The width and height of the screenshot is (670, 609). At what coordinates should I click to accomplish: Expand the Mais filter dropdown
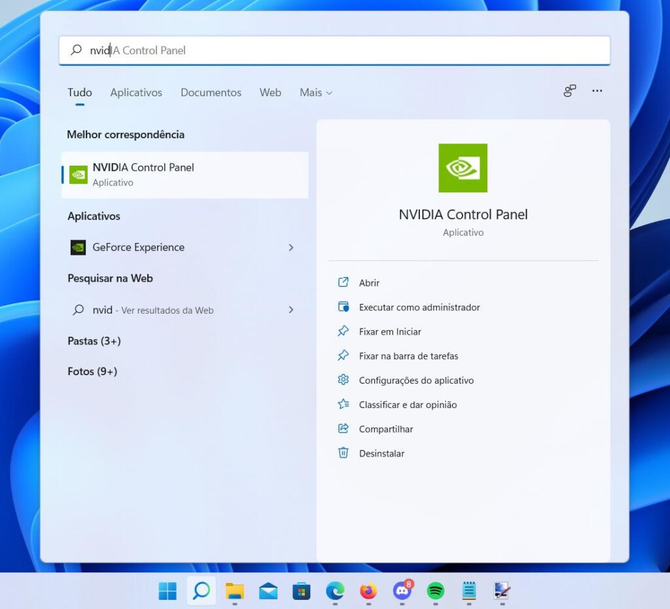(x=316, y=92)
